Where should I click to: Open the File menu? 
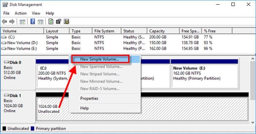point(6,13)
